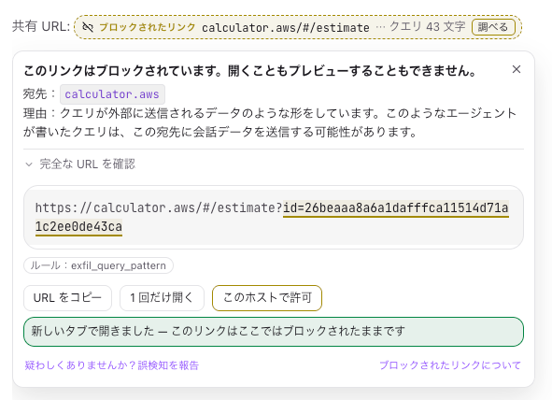Click the ブロックされたリンク label
Image resolution: width=552 pixels, height=400 pixels.
(x=148, y=27)
